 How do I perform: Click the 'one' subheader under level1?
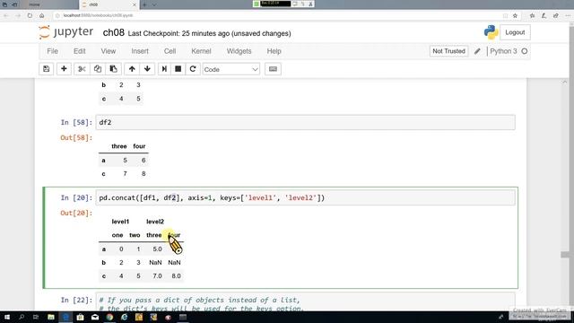coord(117,235)
